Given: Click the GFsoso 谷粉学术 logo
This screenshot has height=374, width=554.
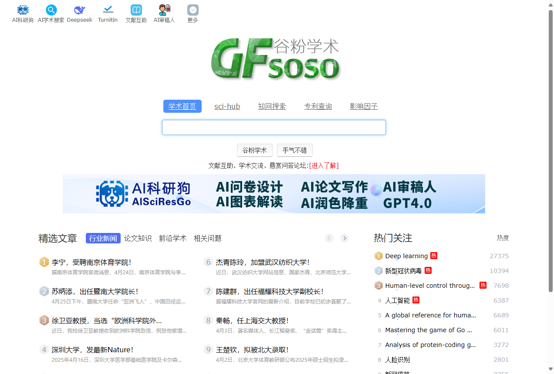Looking at the screenshot, I should (x=274, y=59).
